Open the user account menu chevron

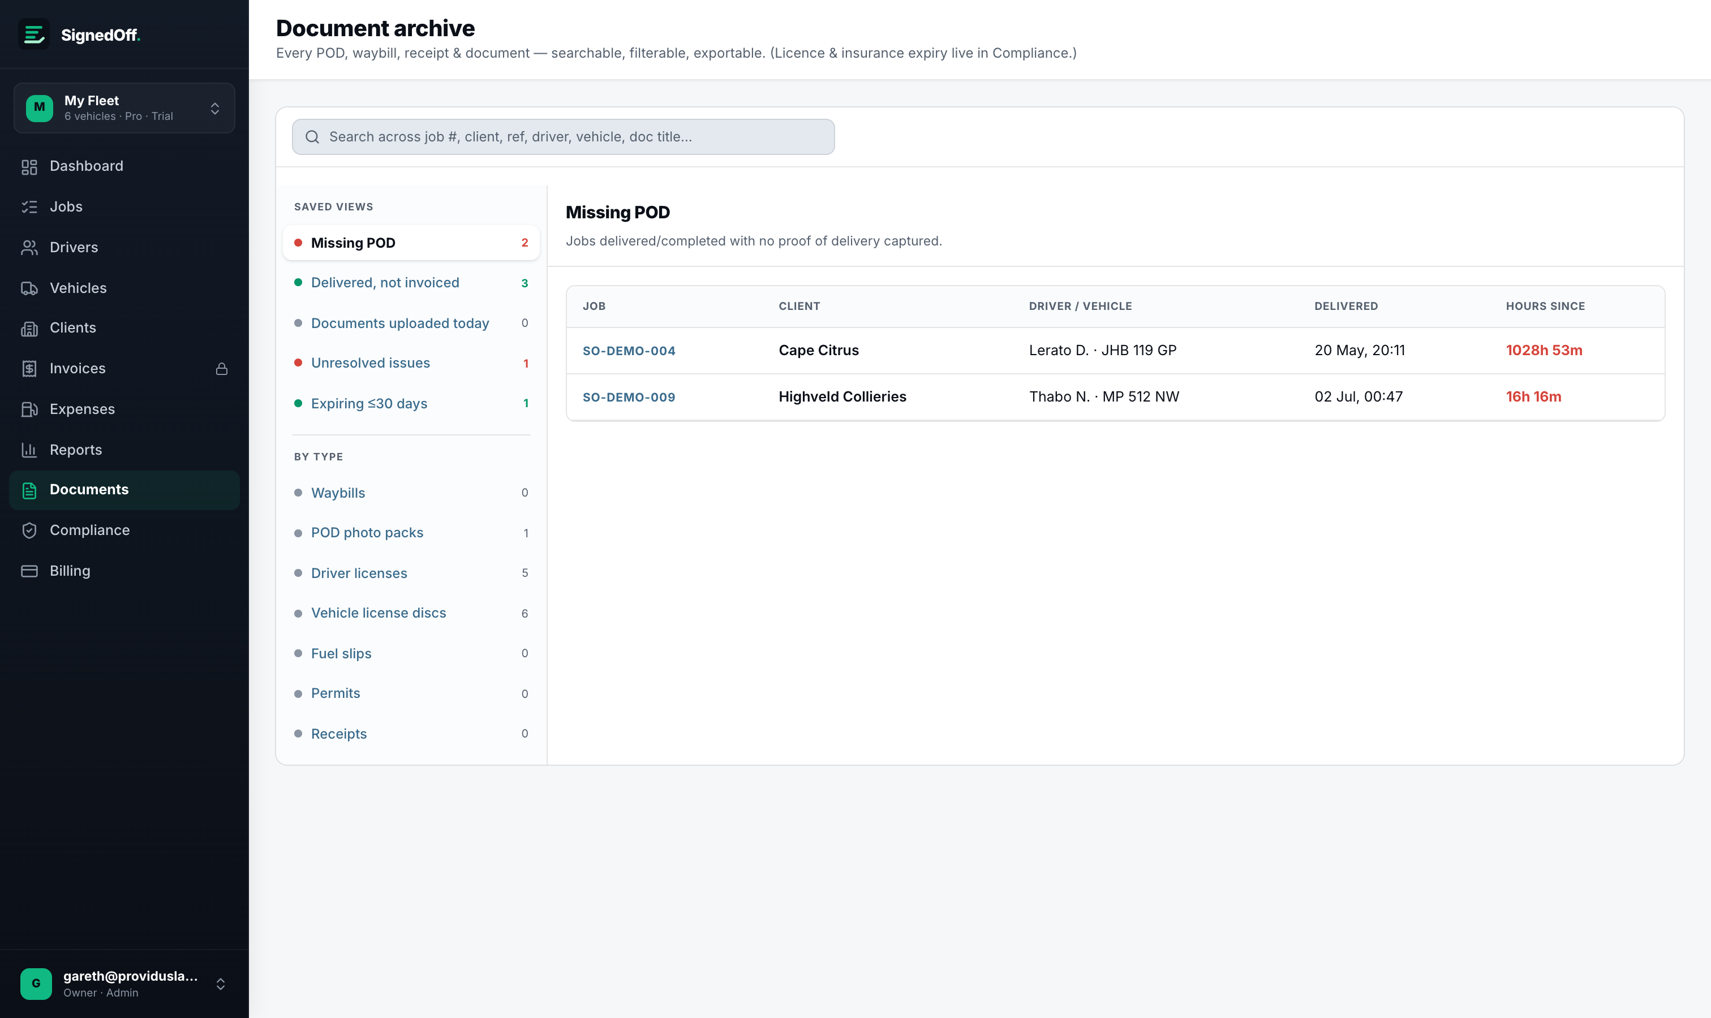220,984
